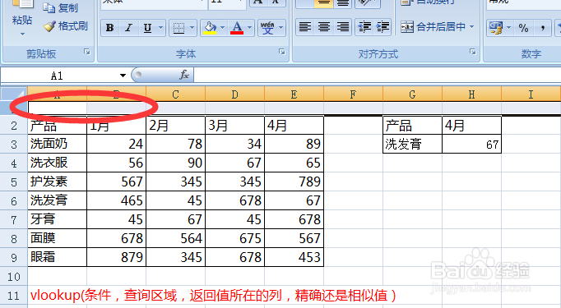Click the decrease indent icon

364,27
